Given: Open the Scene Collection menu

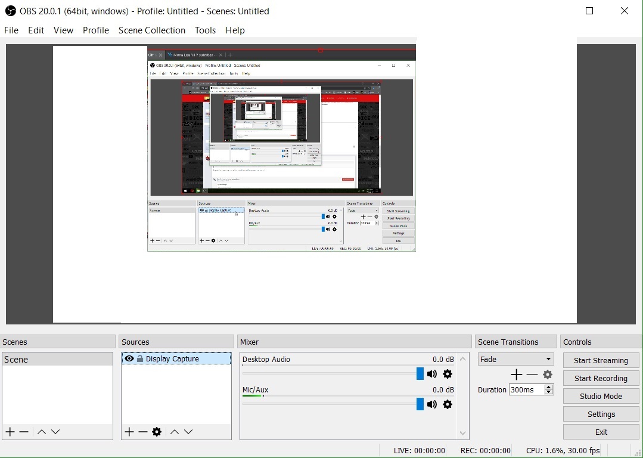Looking at the screenshot, I should (x=152, y=30).
